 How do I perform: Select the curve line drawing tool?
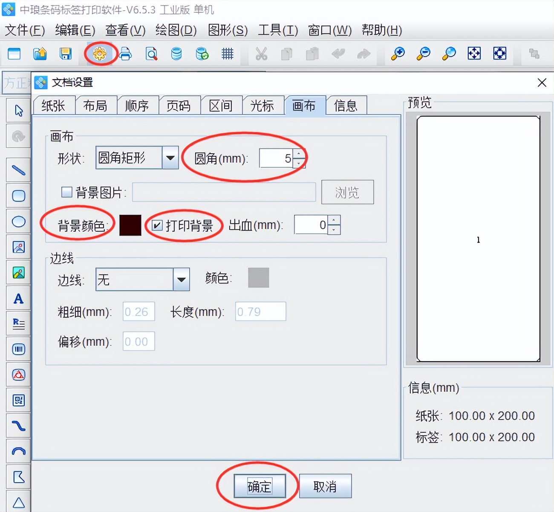click(19, 426)
